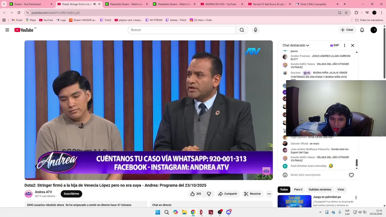This screenshot has width=386, height=217.
Task: Click the live chat scrollbar thumb
Action: 357,163
